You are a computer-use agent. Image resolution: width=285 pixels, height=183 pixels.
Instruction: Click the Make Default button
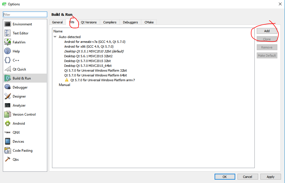[267, 56]
